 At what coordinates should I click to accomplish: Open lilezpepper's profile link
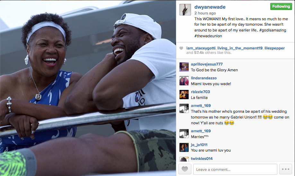click(x=274, y=48)
